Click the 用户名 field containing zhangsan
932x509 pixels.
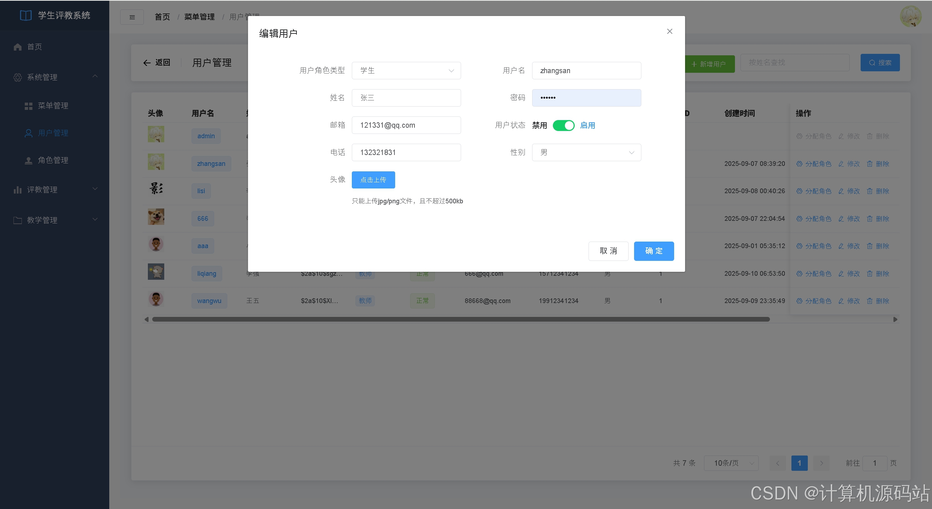coord(586,71)
